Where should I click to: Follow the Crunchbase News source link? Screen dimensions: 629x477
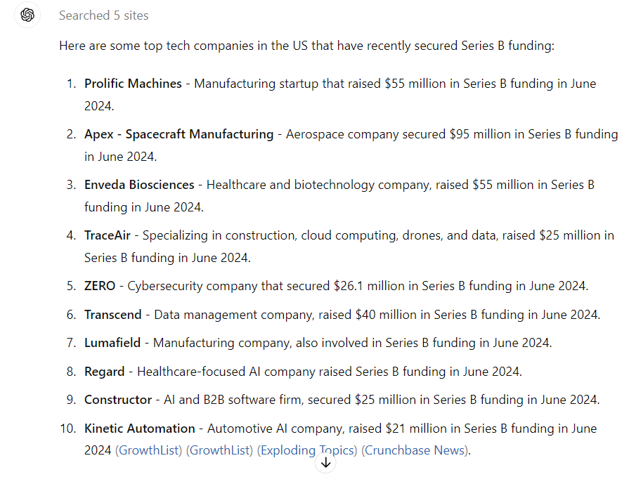click(x=415, y=450)
